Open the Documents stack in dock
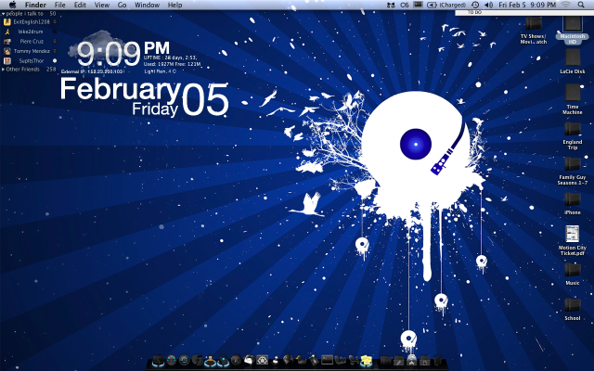The image size is (594, 371). (425, 361)
